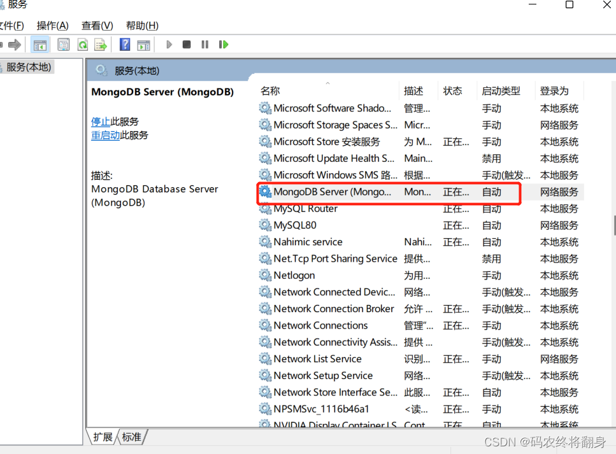
Task: Click the Refresh toolbar icon
Action: pos(83,45)
